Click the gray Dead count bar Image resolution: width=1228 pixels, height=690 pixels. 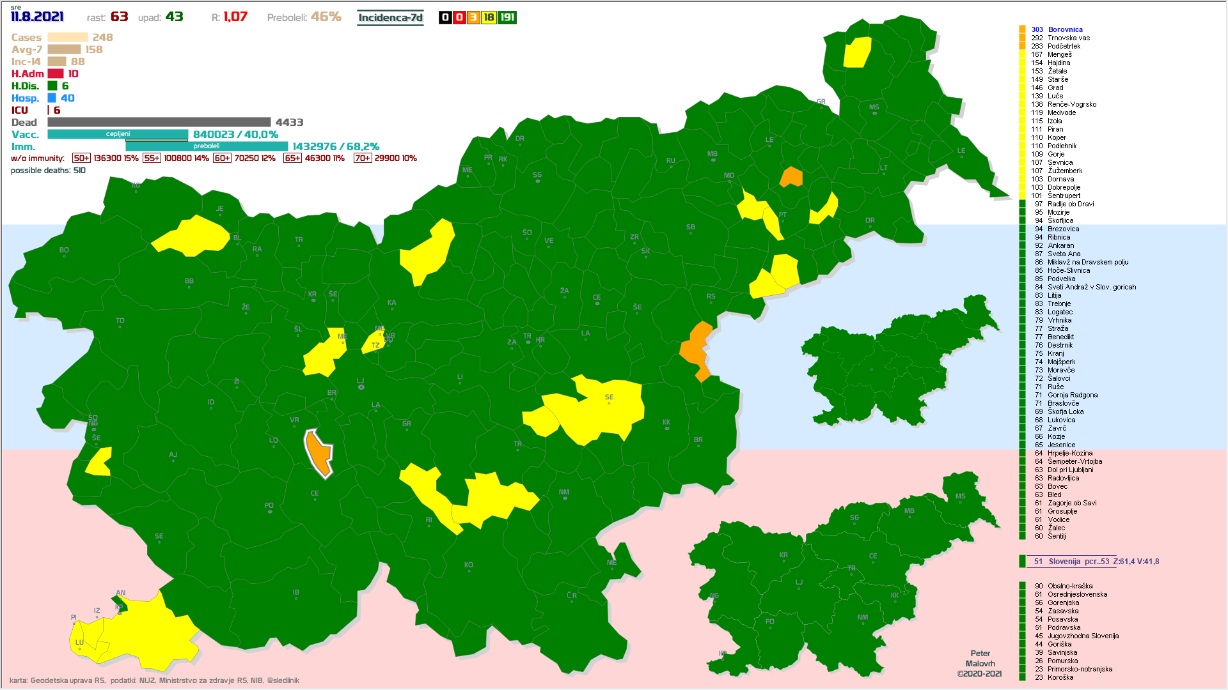tap(159, 122)
